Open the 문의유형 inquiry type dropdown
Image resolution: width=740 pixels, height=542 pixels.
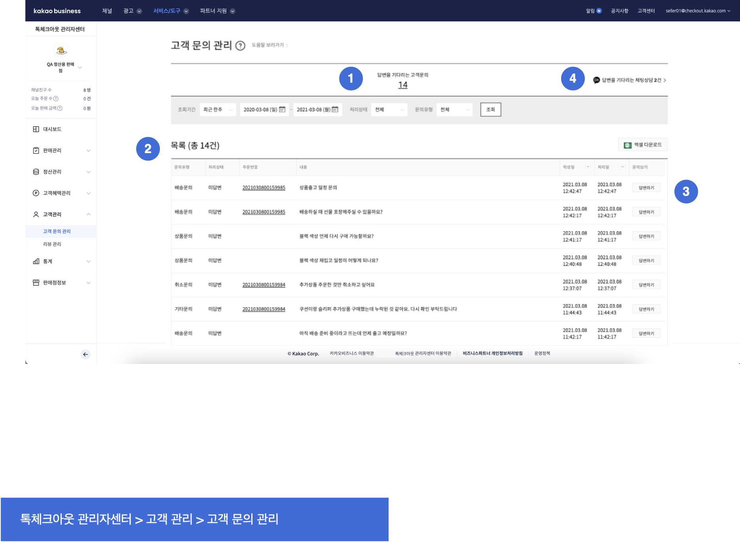pos(455,110)
